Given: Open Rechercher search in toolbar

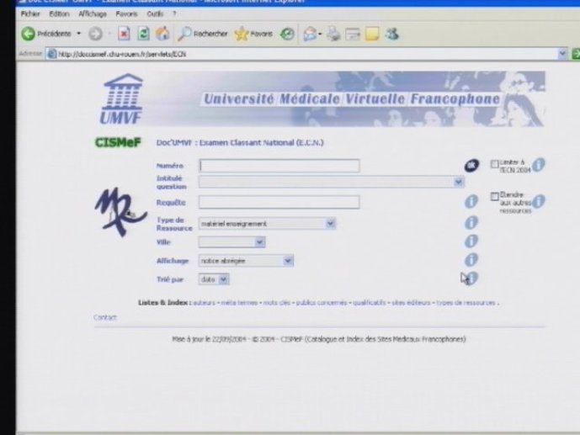Looking at the screenshot, I should (x=202, y=34).
